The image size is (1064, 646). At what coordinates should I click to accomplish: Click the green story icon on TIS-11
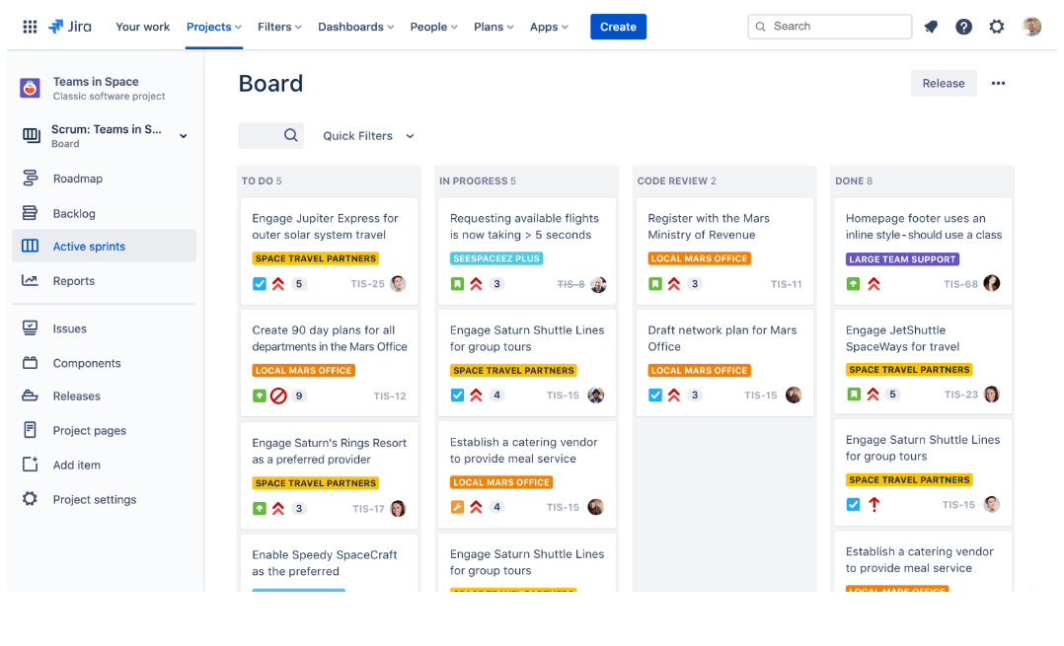(654, 284)
